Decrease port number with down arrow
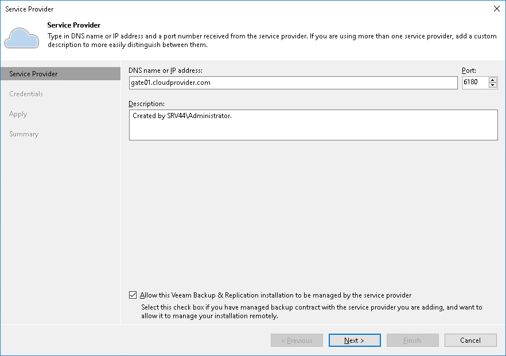 click(x=493, y=85)
